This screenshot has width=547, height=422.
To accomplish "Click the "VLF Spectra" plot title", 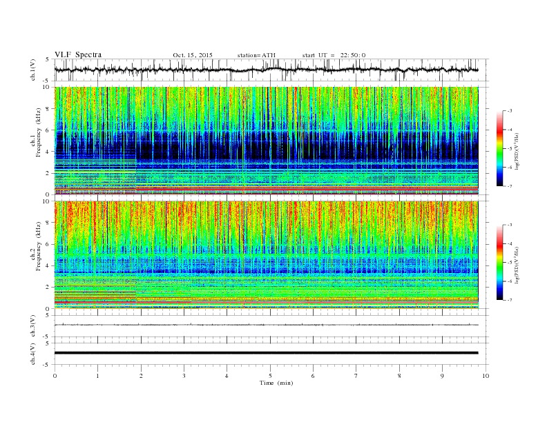I will (78, 54).
